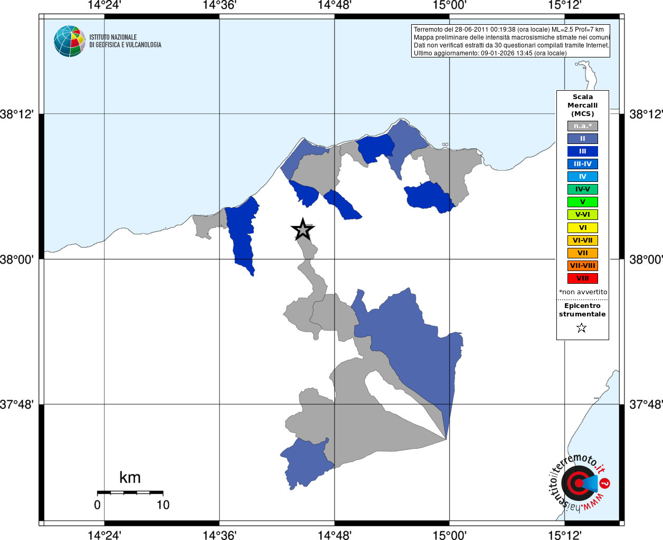Click the 'Epicentro strumentale' legend label
The height and width of the screenshot is (540, 663).
point(582,310)
